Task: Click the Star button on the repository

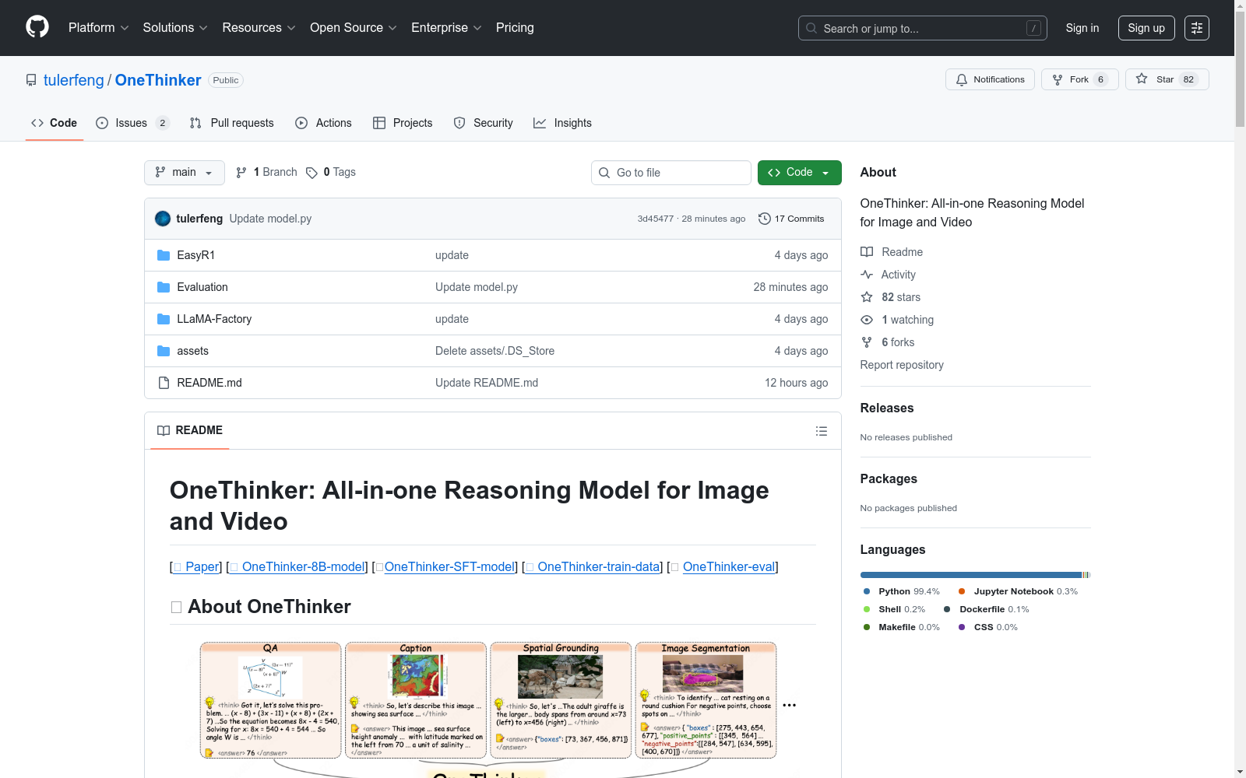Action: pos(1167,79)
